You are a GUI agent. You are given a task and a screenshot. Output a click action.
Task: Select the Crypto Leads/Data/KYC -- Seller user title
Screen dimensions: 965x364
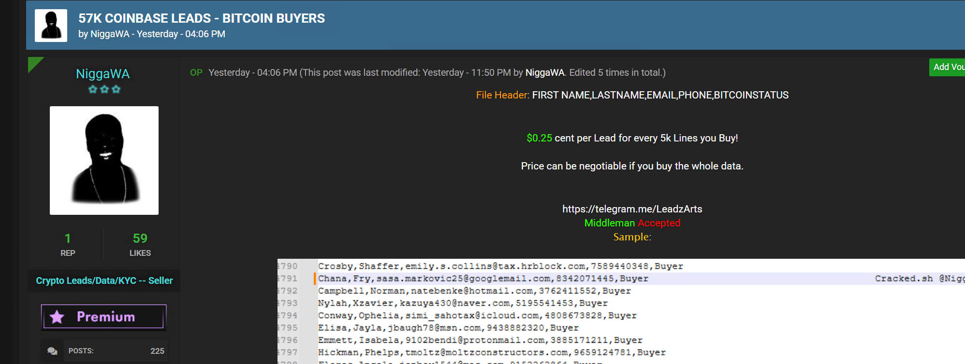104,280
